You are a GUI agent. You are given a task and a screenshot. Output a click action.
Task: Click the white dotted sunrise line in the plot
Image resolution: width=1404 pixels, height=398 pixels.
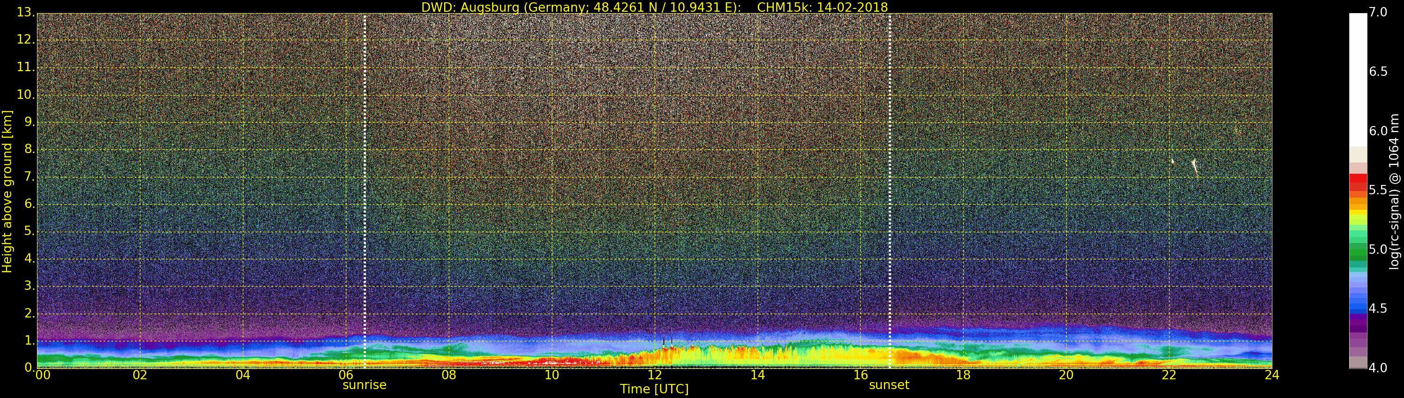(x=365, y=191)
